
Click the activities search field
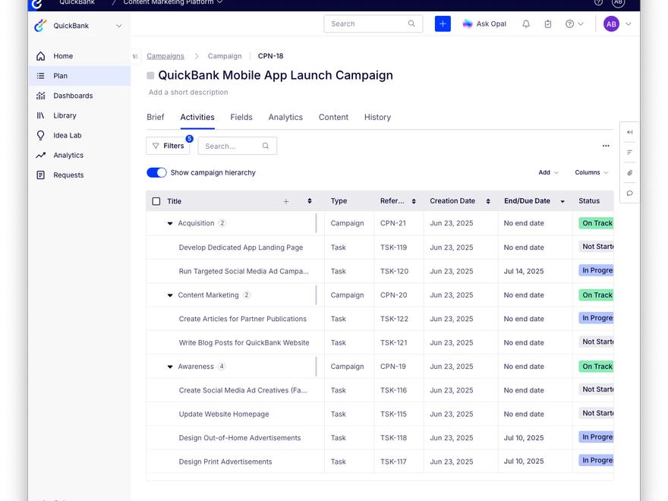[x=238, y=146]
